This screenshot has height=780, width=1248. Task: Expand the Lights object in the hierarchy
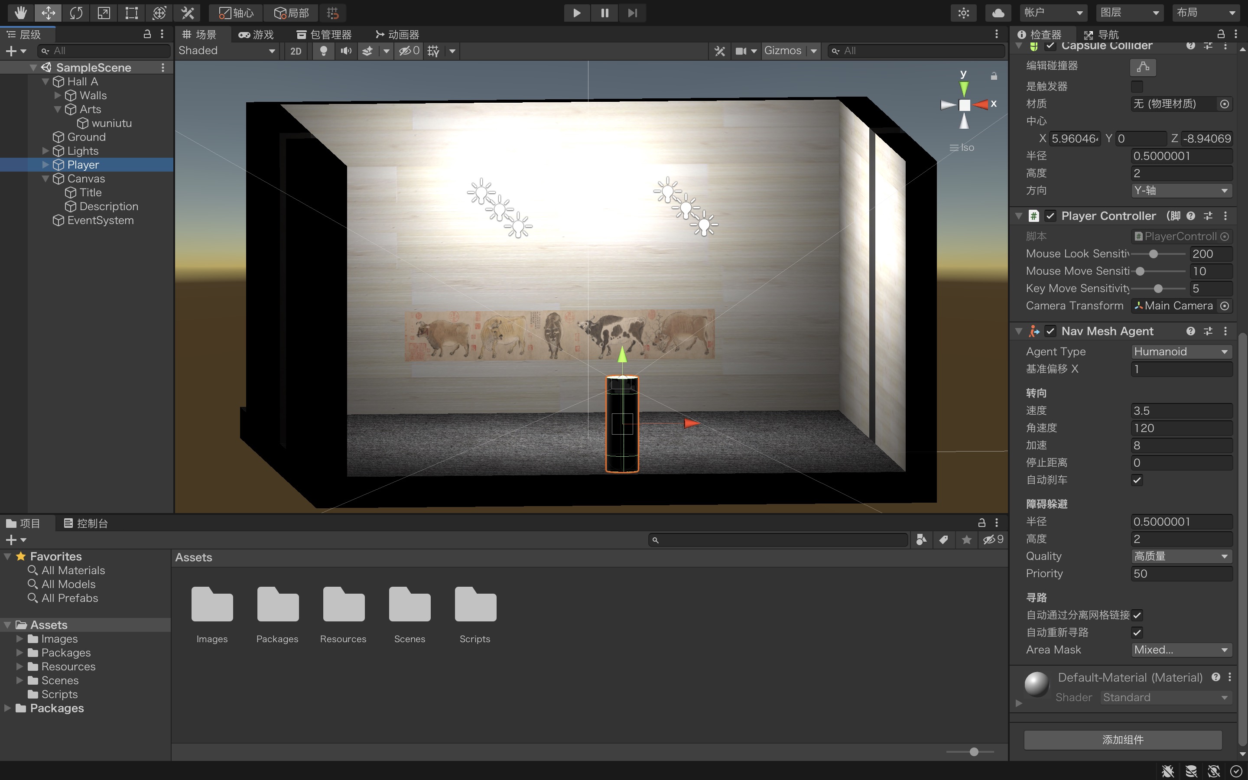point(45,151)
